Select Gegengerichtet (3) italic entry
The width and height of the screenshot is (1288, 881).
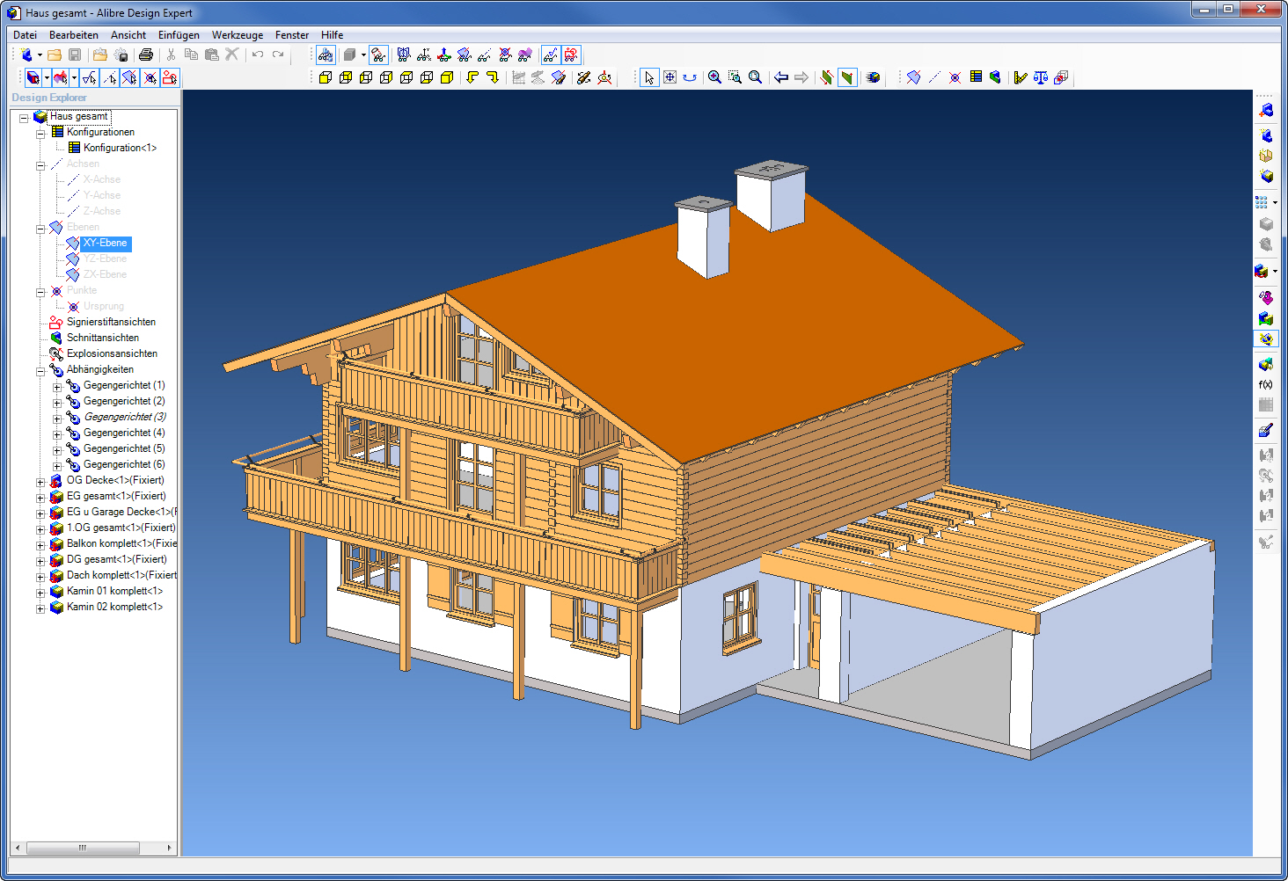(125, 417)
